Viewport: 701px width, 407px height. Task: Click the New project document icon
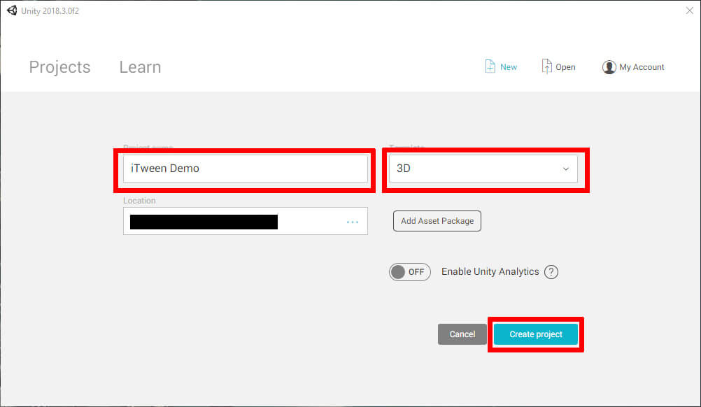click(x=490, y=66)
